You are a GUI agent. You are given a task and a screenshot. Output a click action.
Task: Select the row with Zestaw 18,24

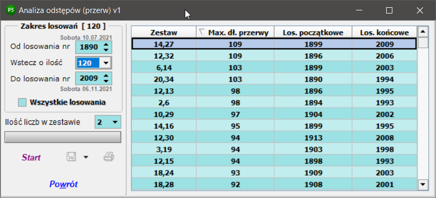274,173
